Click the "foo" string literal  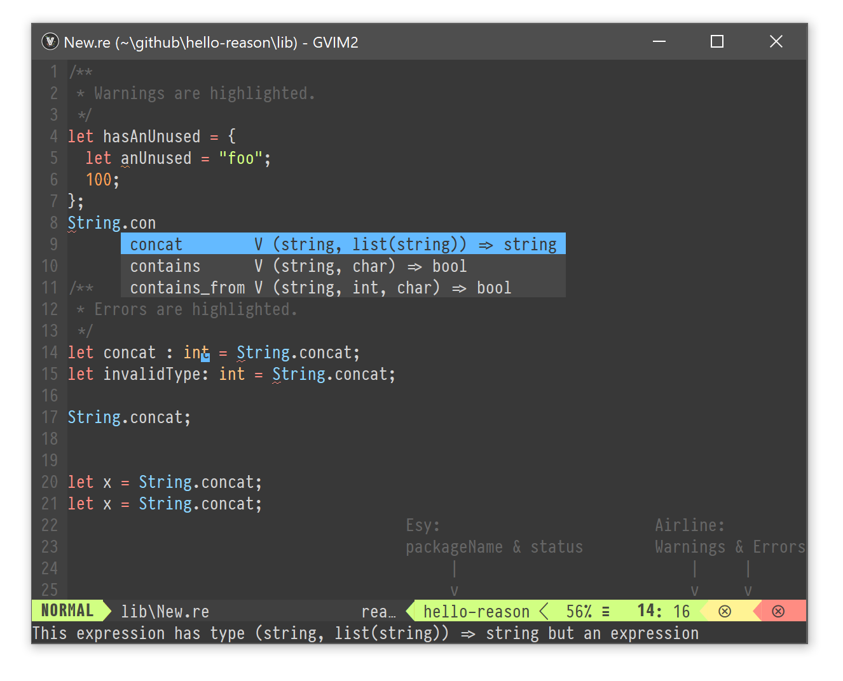pos(241,158)
